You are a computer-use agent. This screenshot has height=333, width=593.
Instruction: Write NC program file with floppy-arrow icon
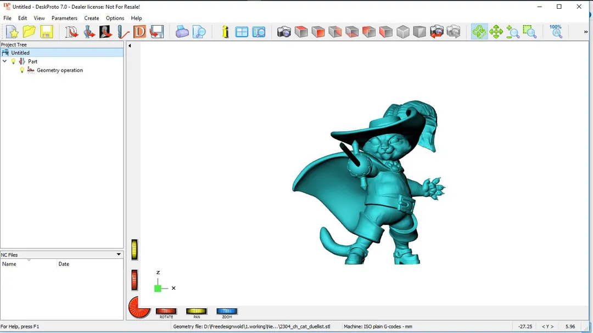pos(156,32)
